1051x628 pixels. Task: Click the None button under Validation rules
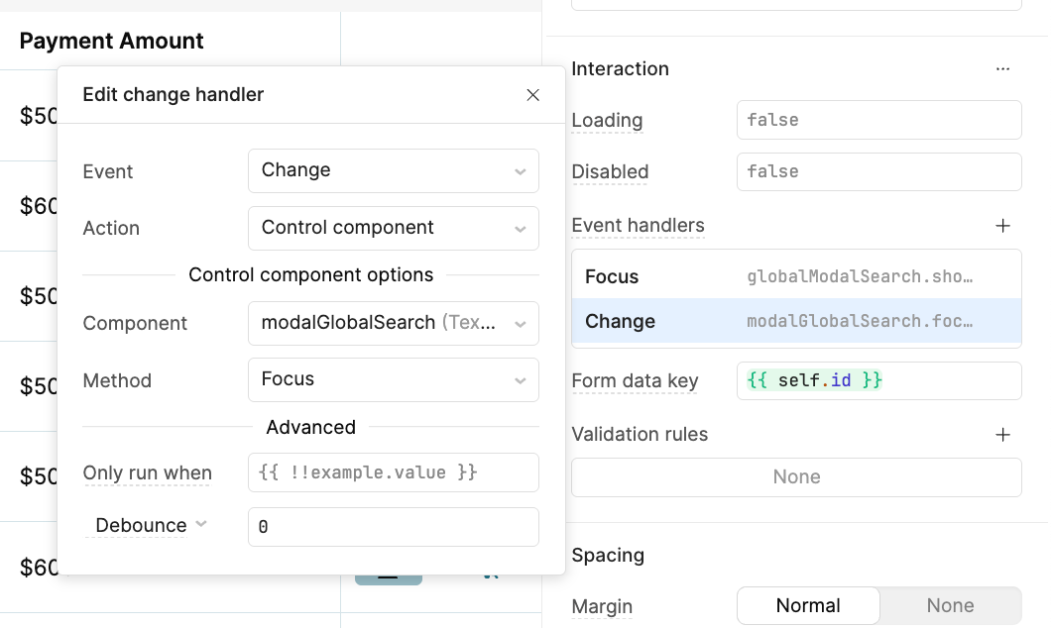tap(796, 477)
